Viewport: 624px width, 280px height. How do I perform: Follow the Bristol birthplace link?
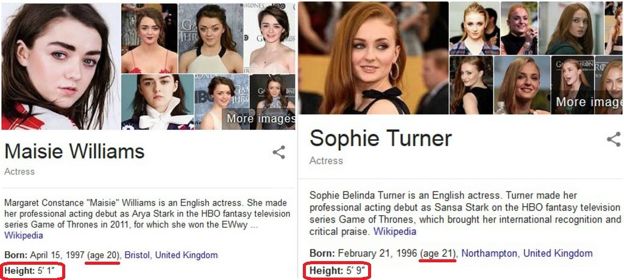click(x=137, y=256)
